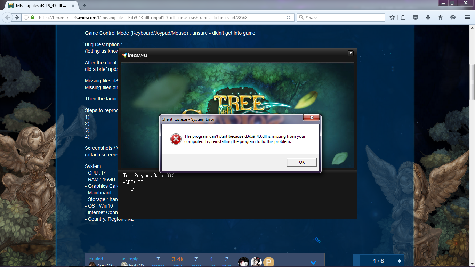Close the imcGAMES launcher window
The image size is (475, 267).
point(351,53)
